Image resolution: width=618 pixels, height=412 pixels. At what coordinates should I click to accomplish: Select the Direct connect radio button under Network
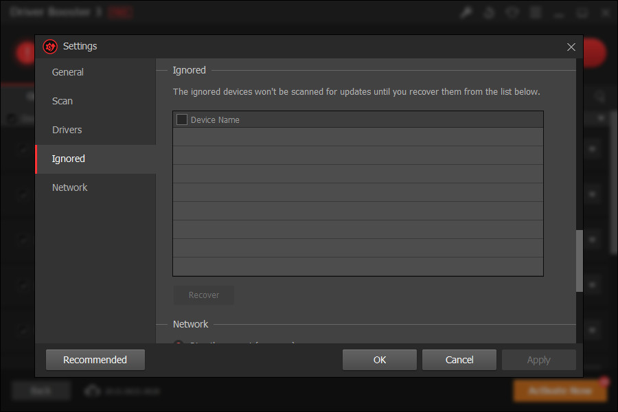pyautogui.click(x=178, y=343)
